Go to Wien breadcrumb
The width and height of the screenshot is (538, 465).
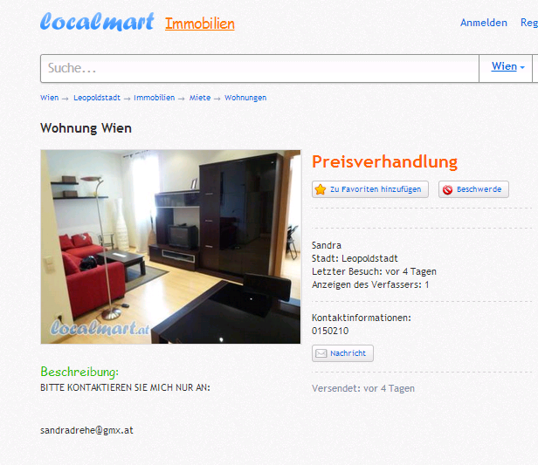click(x=50, y=98)
